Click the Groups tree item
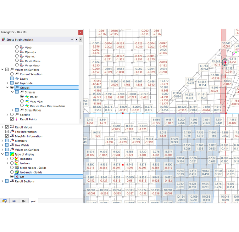239x232 pixels. 46,88
